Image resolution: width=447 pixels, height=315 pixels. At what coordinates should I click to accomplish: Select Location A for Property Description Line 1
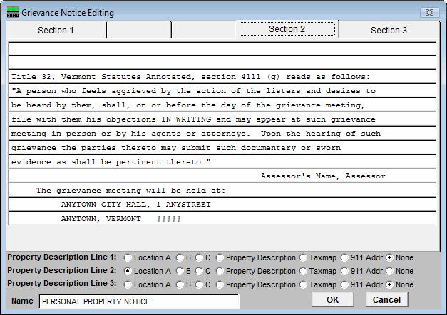128,257
